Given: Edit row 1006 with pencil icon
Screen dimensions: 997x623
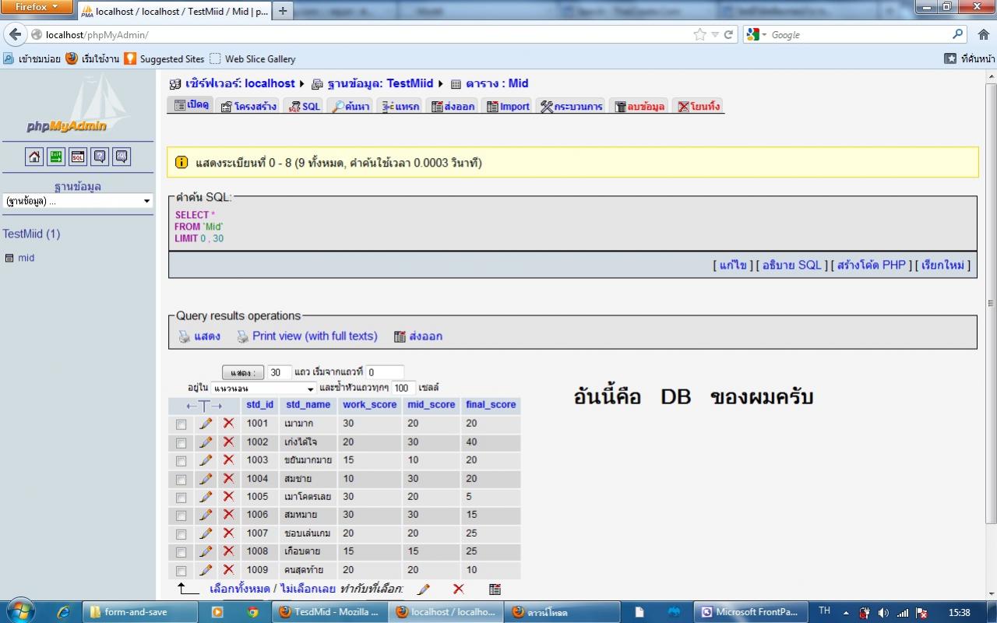Looking at the screenshot, I should click(x=206, y=515).
